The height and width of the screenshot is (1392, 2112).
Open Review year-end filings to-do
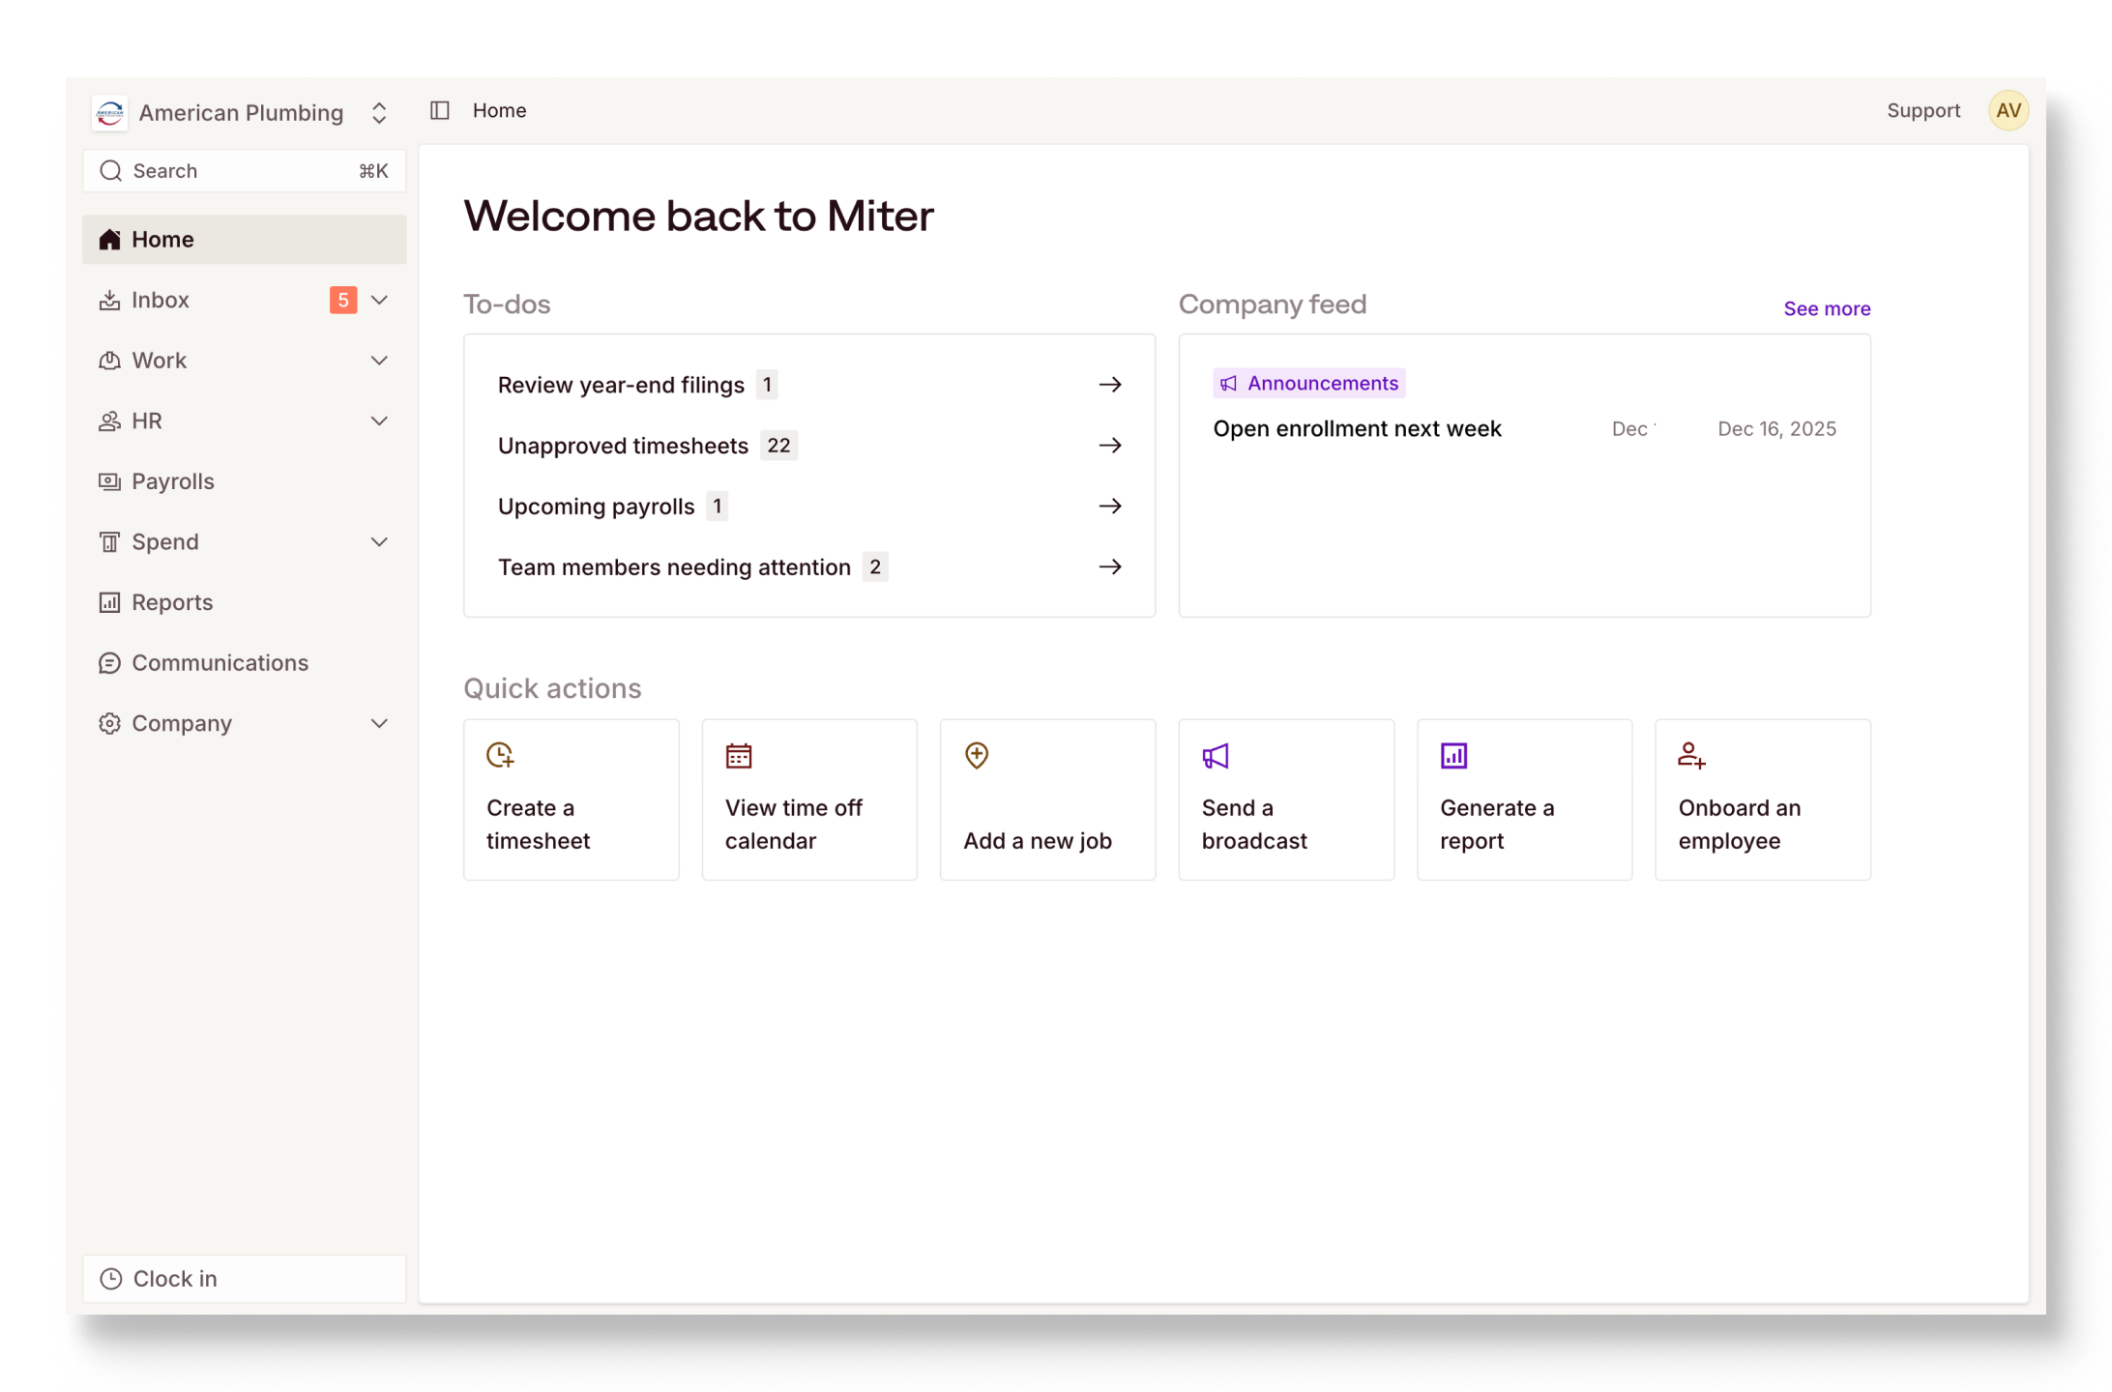click(808, 385)
